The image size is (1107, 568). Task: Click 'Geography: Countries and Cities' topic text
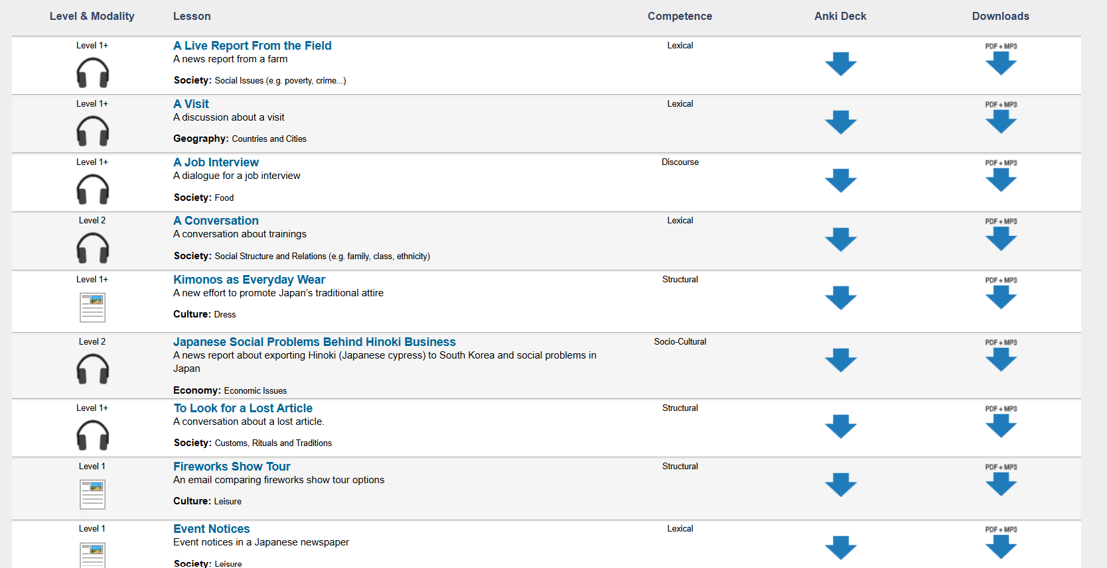pyautogui.click(x=240, y=139)
